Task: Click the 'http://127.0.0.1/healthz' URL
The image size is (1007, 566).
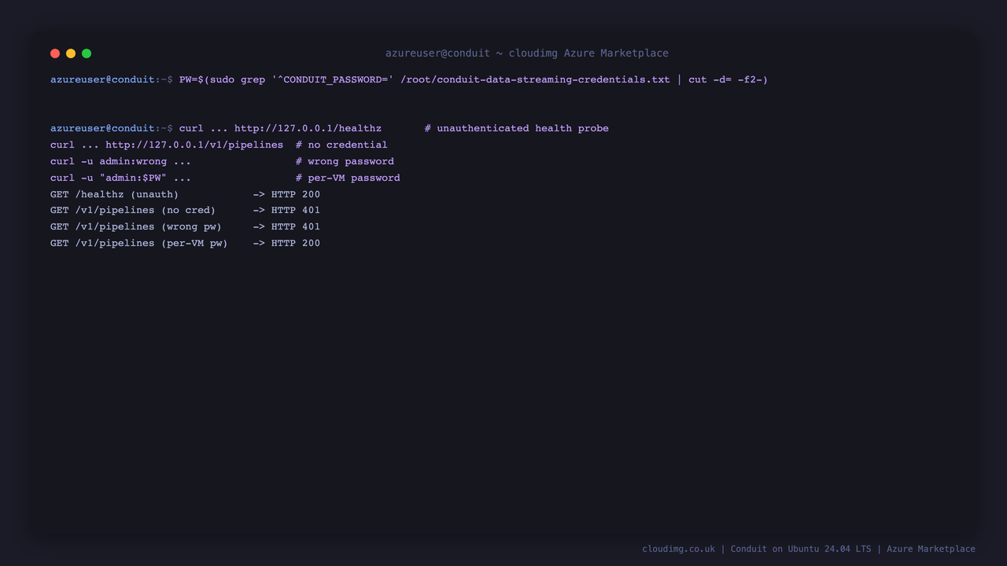Action: click(308, 128)
